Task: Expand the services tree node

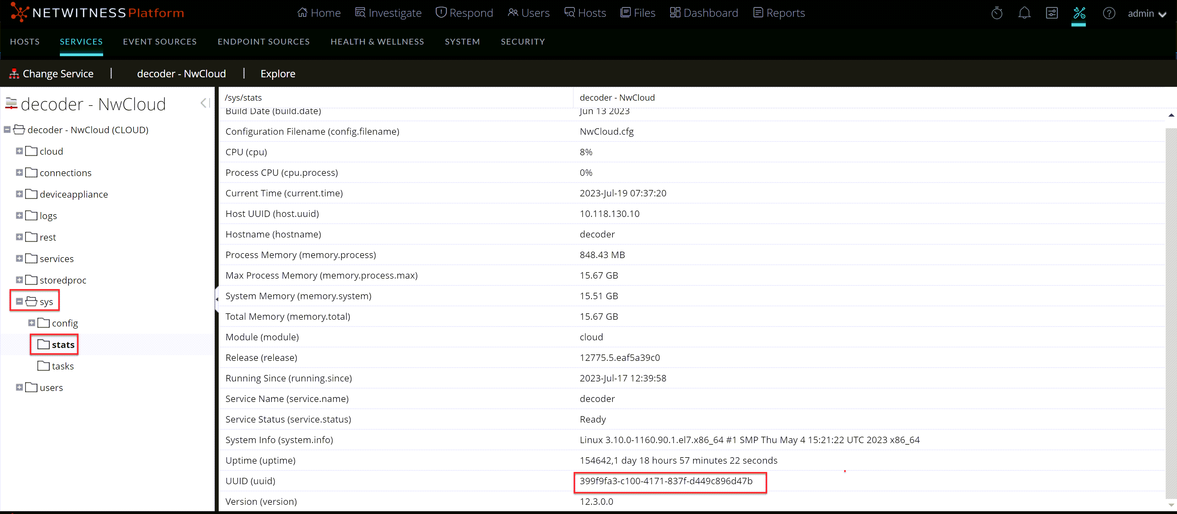Action: 19,259
